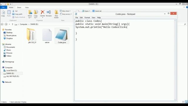
Task: Click Select all in the ribbon
Action: coord(97,11)
